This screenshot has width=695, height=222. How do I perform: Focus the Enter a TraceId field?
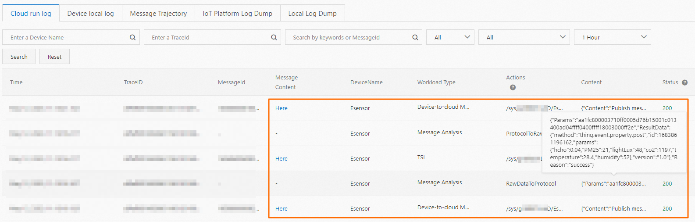click(x=211, y=37)
